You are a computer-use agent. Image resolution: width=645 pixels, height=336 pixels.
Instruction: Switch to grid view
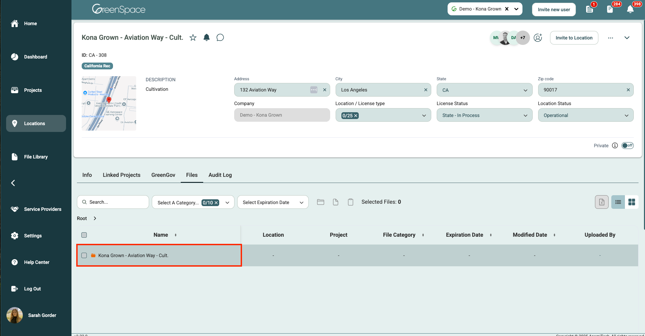click(x=632, y=202)
